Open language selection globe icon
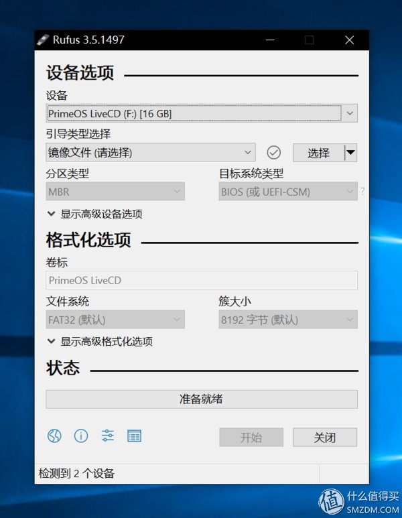The height and width of the screenshot is (518, 402). [54, 436]
